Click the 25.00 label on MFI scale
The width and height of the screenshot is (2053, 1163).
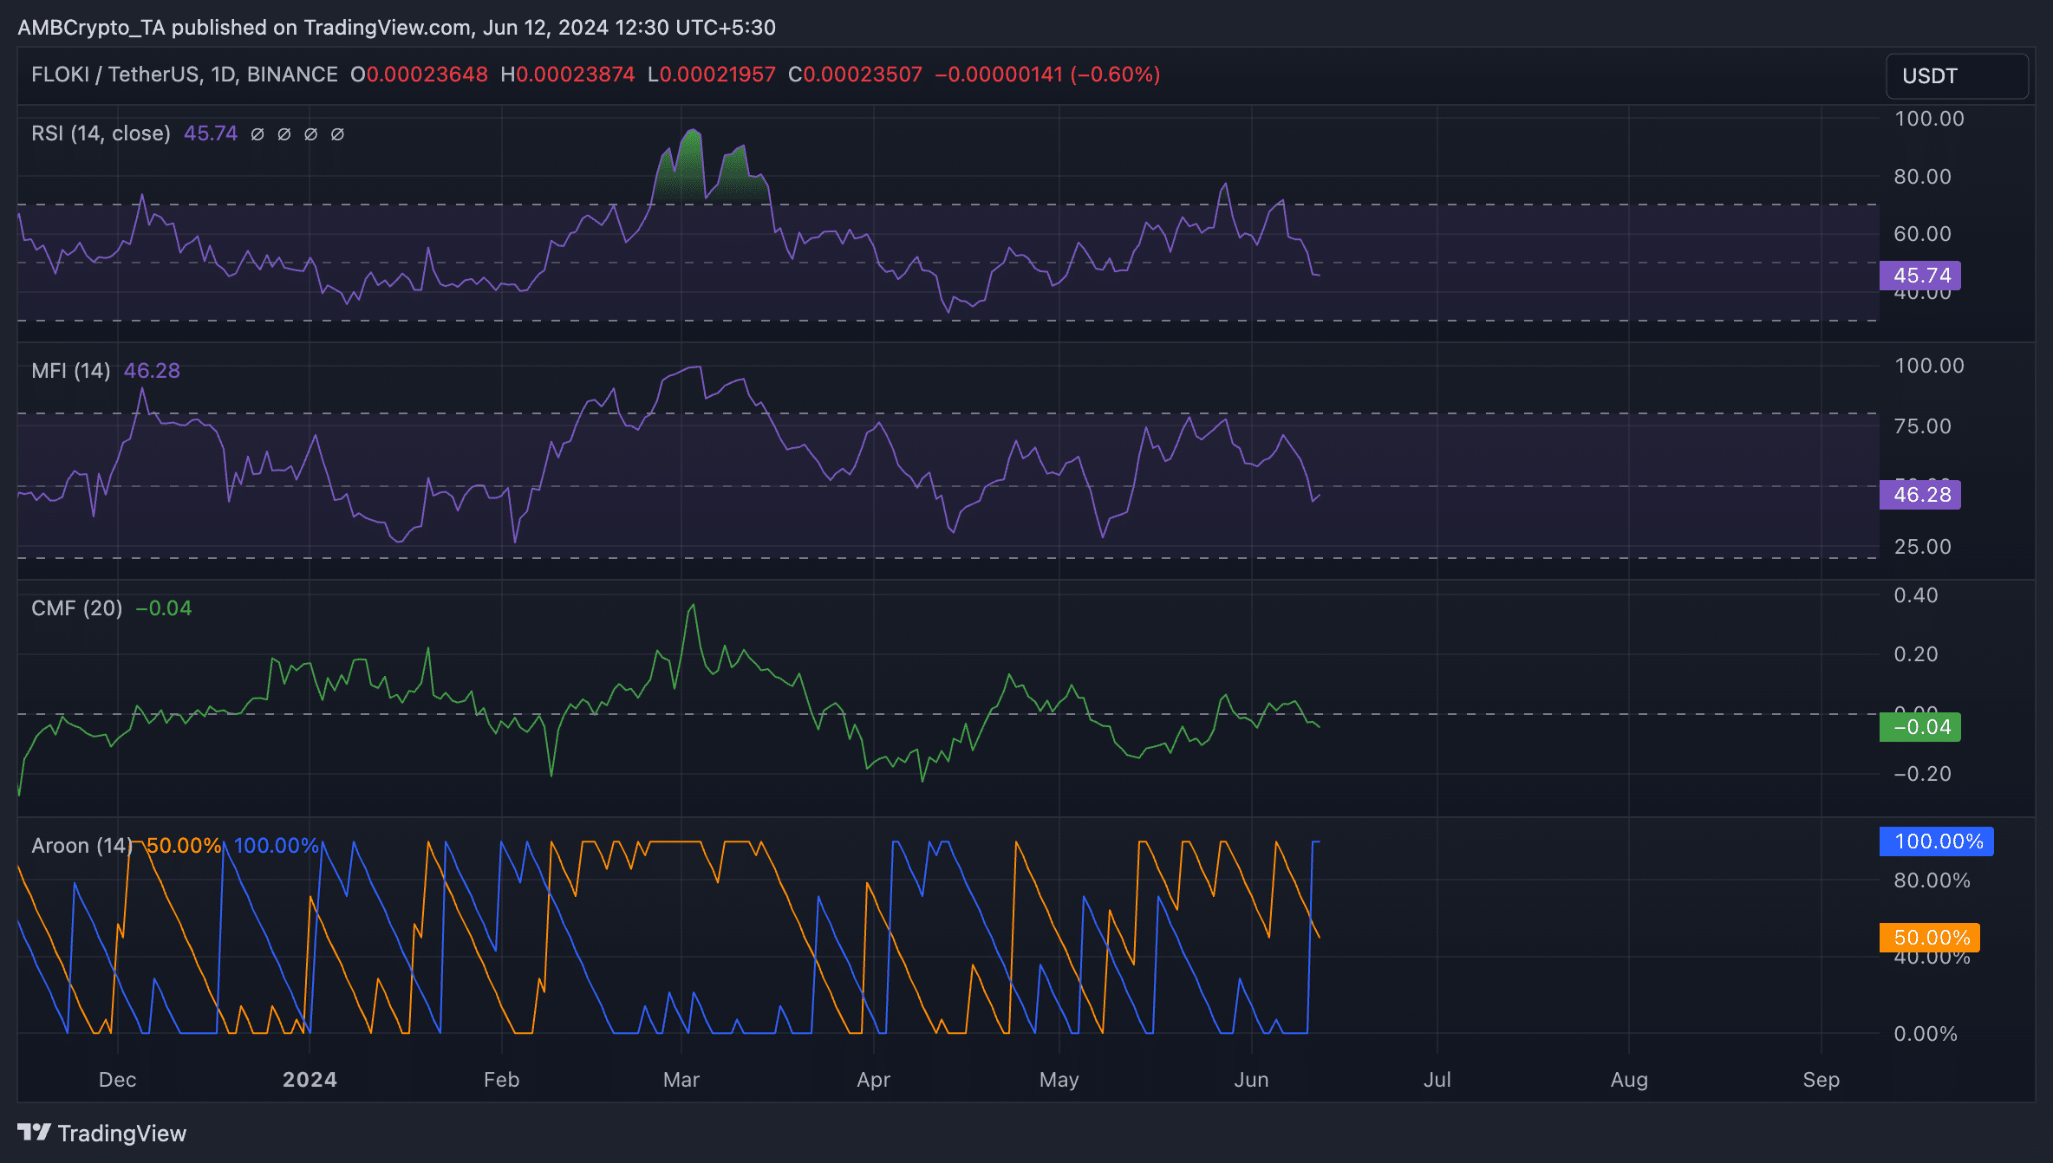[x=1922, y=547]
